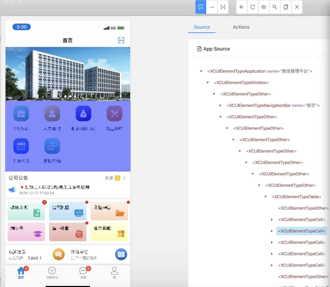This screenshot has height=287, width=330.
Task: Select the 我 profile bottom tab
Action: 114,273
